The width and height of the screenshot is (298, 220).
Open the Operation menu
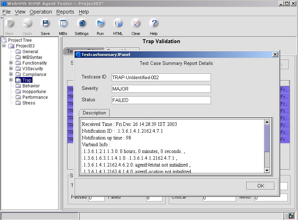click(41, 12)
